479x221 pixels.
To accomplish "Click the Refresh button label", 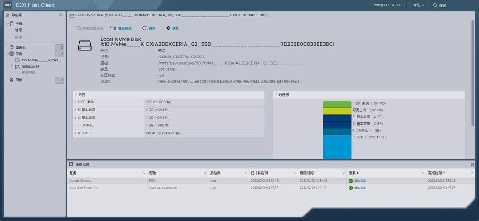I will [x=152, y=28].
